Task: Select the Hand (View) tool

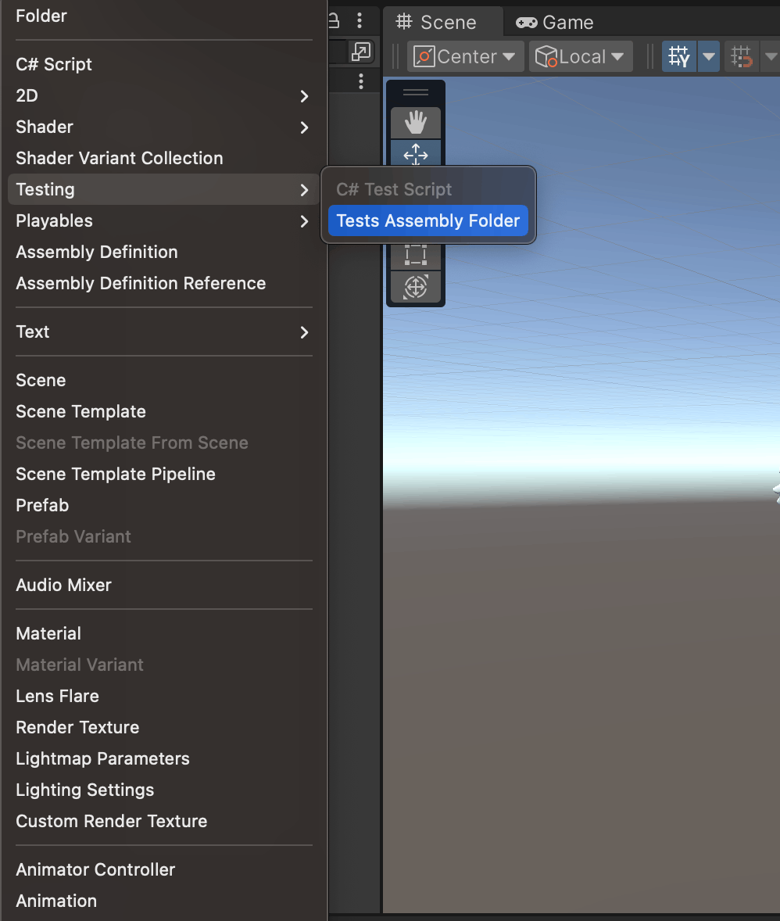Action: [x=415, y=122]
